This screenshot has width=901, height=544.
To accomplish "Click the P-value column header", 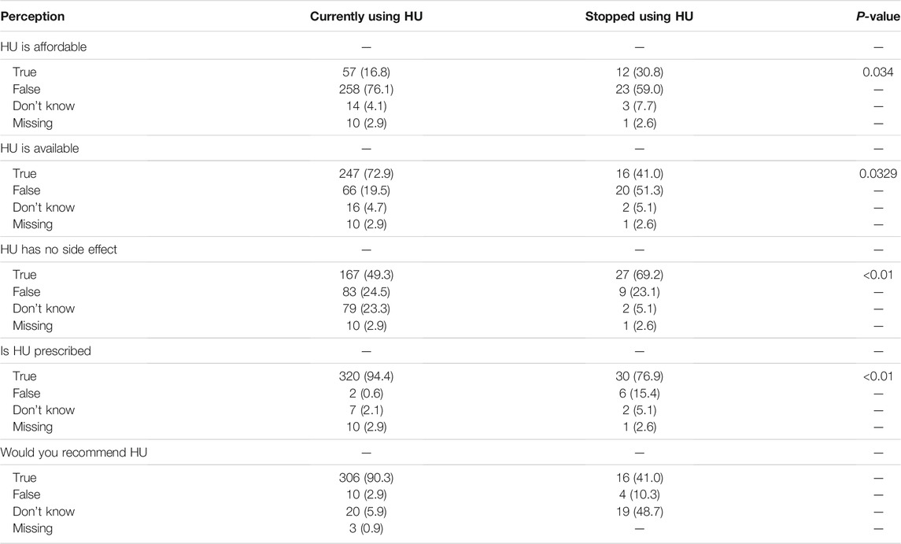I will point(878,17).
